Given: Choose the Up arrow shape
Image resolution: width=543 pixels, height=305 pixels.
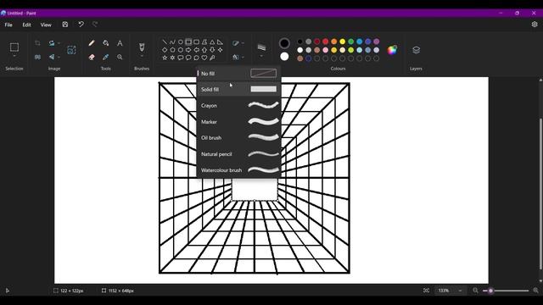Looking at the screenshot, I should click(x=204, y=50).
